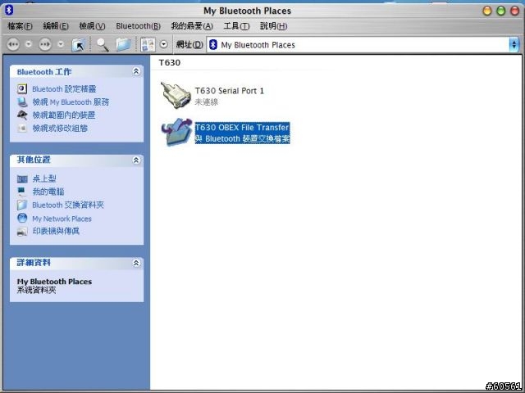Open the 桌上型 desktop link
The image size is (525, 393).
44,178
